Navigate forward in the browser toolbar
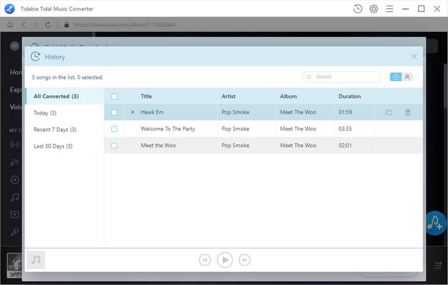The width and height of the screenshot is (448, 285). coord(35,25)
